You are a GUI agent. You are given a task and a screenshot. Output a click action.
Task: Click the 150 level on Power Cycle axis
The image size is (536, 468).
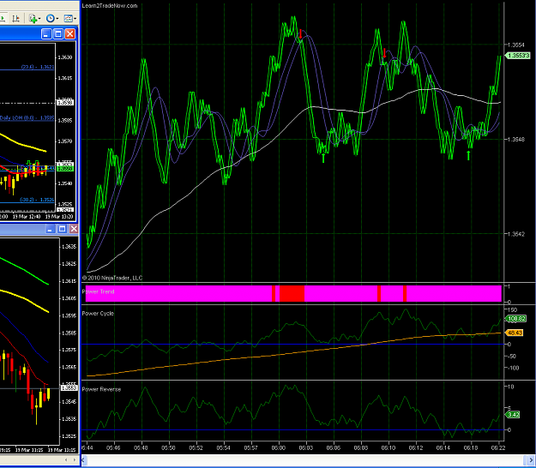(x=512, y=309)
